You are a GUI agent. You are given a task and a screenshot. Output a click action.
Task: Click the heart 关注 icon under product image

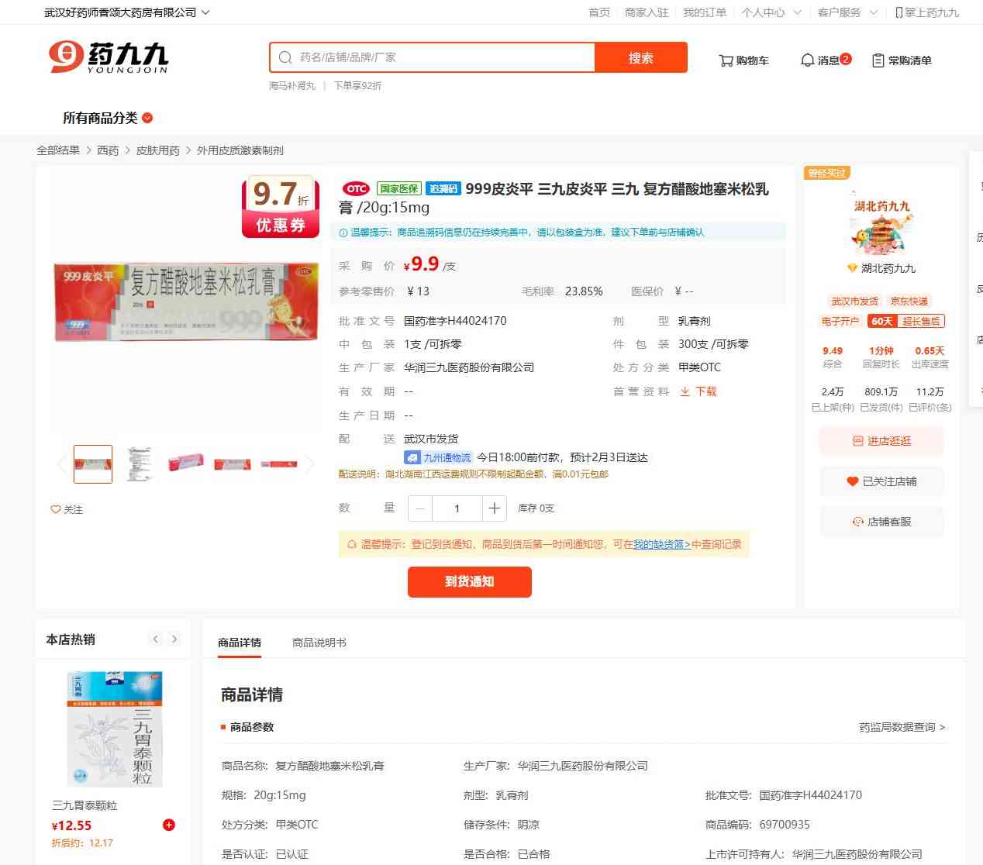tap(56, 509)
